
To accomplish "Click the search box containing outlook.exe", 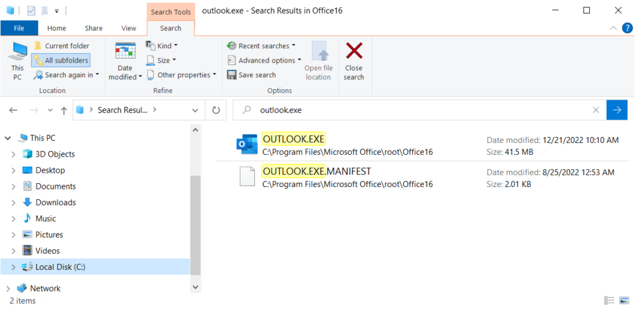I will click(419, 110).
